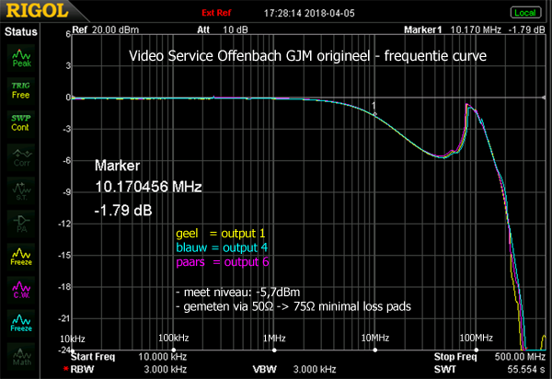This screenshot has height=379, width=552.
Task: Click the large 'Marker' annotation heading
Action: [x=117, y=166]
